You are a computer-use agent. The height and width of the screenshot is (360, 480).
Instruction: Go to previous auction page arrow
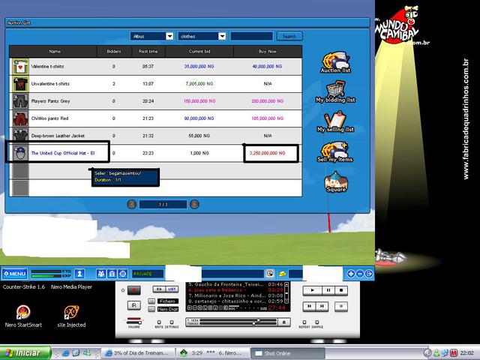tap(132, 204)
